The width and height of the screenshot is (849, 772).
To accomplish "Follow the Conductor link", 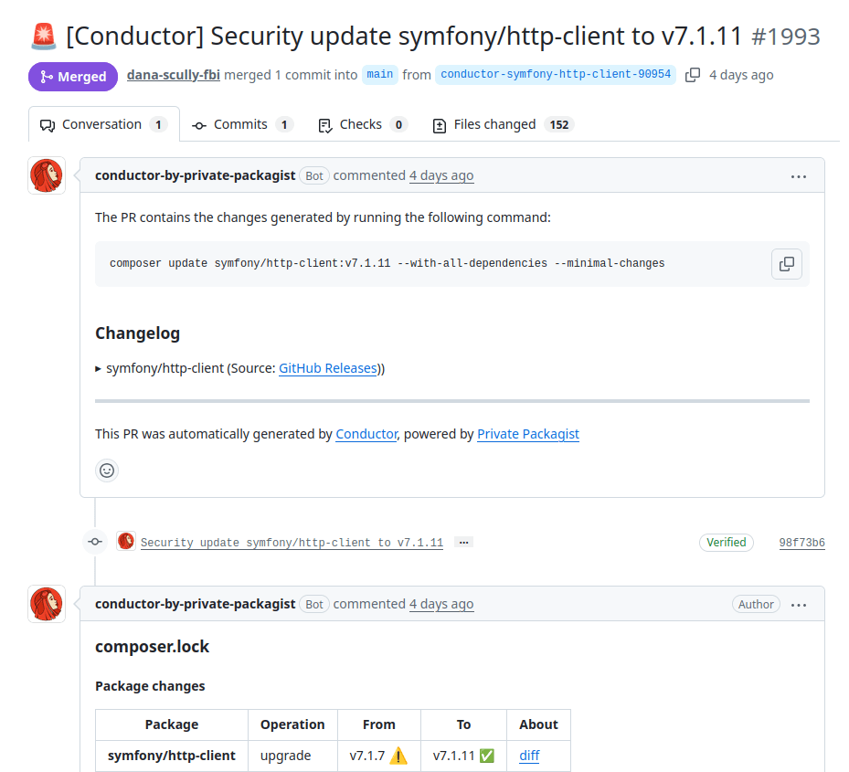I will coord(366,434).
